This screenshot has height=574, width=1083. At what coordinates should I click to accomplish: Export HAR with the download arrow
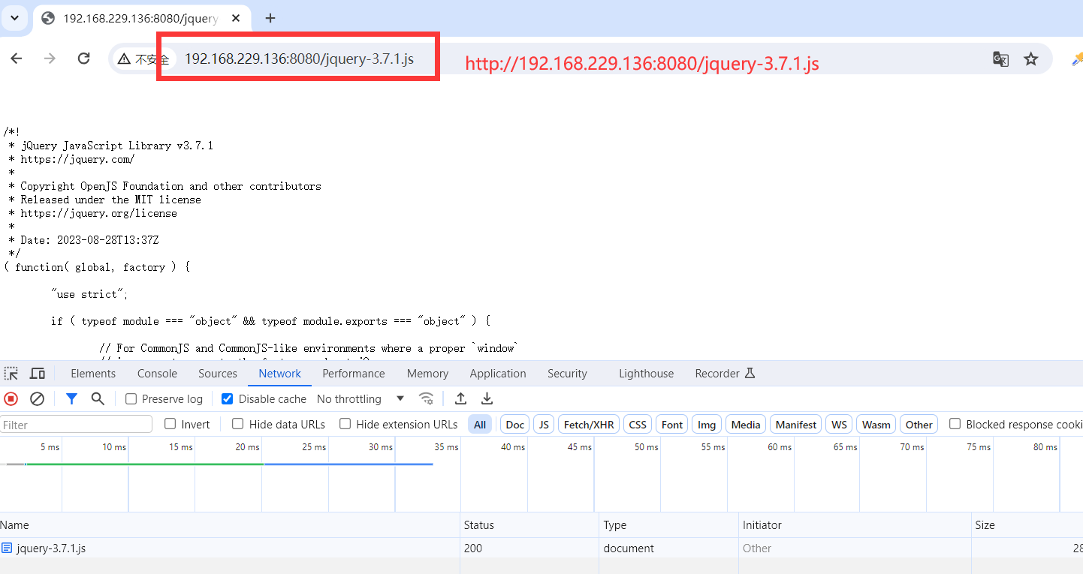click(487, 399)
